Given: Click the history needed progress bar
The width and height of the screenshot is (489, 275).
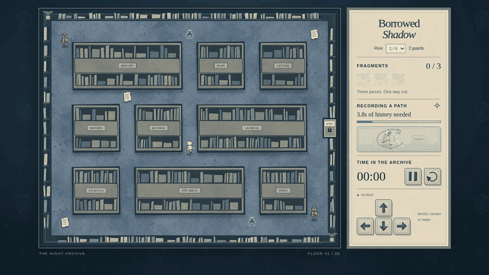Looking at the screenshot, I should 399,122.
